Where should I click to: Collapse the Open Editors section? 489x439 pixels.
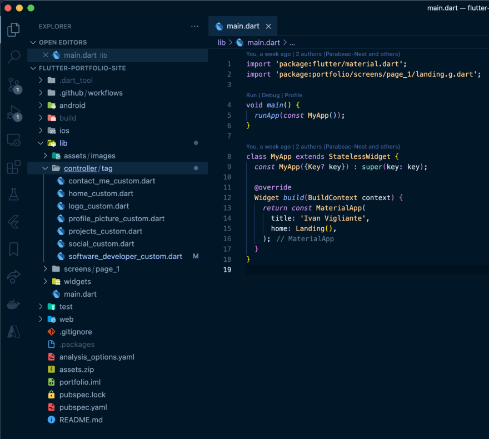[x=33, y=42]
